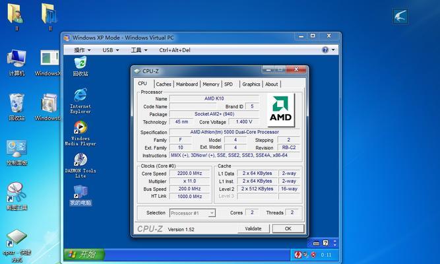The height and width of the screenshot is (264, 440).
Task: Open the 操作 menu in Virtual PC
Action: (x=82, y=50)
